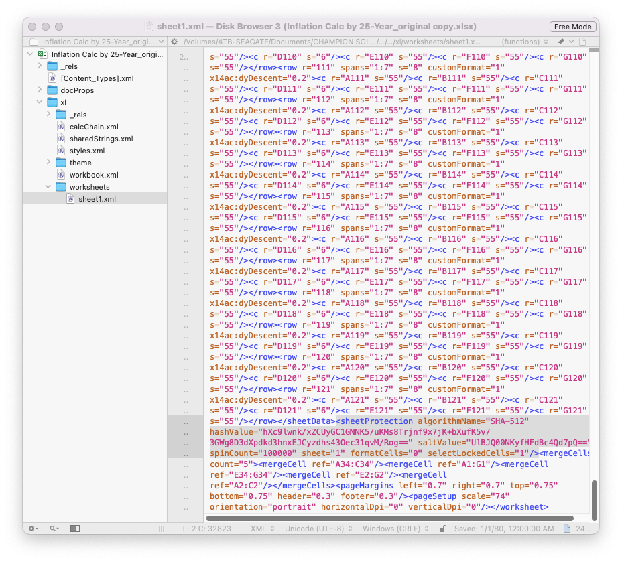Viewport: 622px width, 562px height.
Task: Collapse the worksheets folder
Action: pyautogui.click(x=48, y=187)
